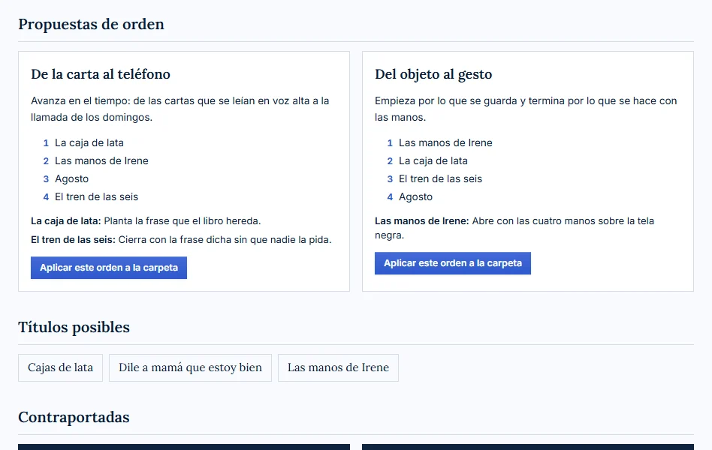This screenshot has height=450, width=712.
Task: Apply the 'Del objeto al gesto' order to folder
Action: pyautogui.click(x=452, y=263)
